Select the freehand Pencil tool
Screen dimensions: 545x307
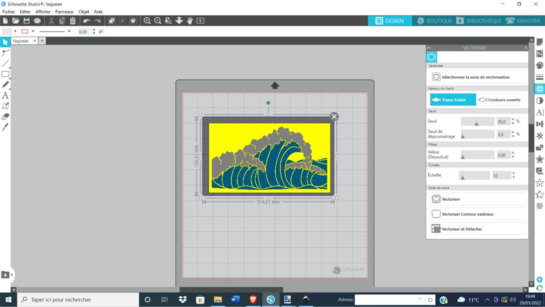[6, 85]
